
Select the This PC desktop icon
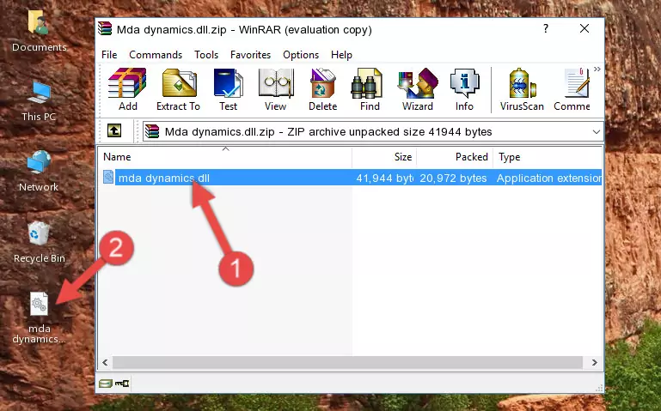pos(39,101)
